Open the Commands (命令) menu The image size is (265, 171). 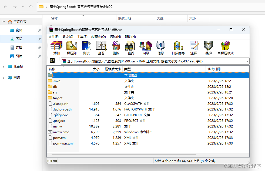click(68, 37)
